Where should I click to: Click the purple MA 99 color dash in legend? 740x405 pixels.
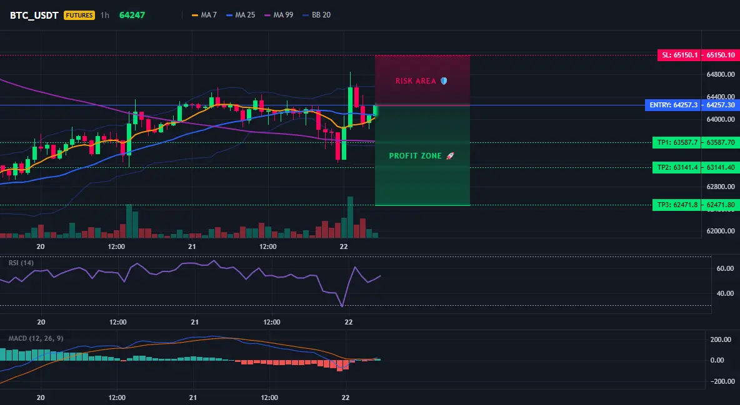coord(267,15)
